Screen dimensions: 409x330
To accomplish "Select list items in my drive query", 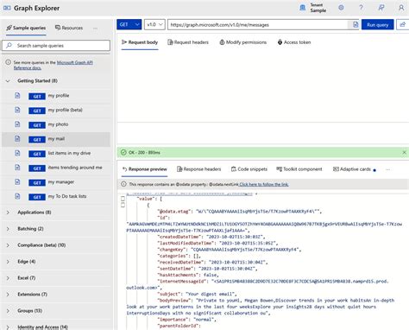I will [56, 154].
